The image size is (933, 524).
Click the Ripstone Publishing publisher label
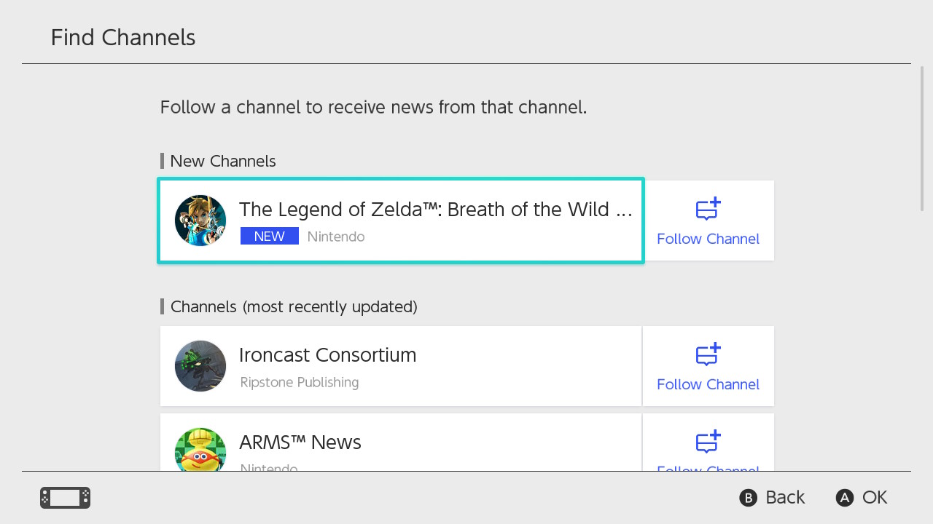pos(299,382)
